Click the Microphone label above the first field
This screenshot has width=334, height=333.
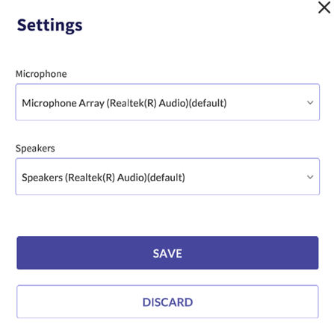[x=41, y=74]
